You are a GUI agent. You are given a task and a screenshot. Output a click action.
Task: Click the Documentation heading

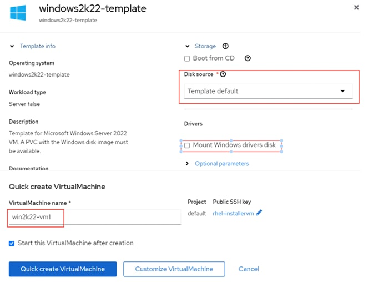tap(28, 168)
